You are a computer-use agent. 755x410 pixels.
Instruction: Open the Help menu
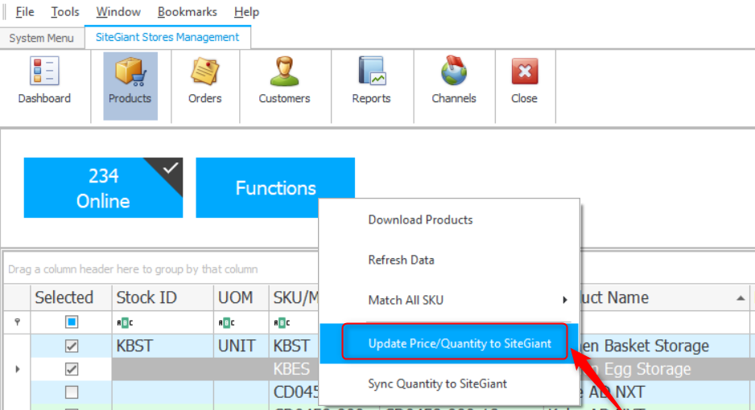point(246,11)
